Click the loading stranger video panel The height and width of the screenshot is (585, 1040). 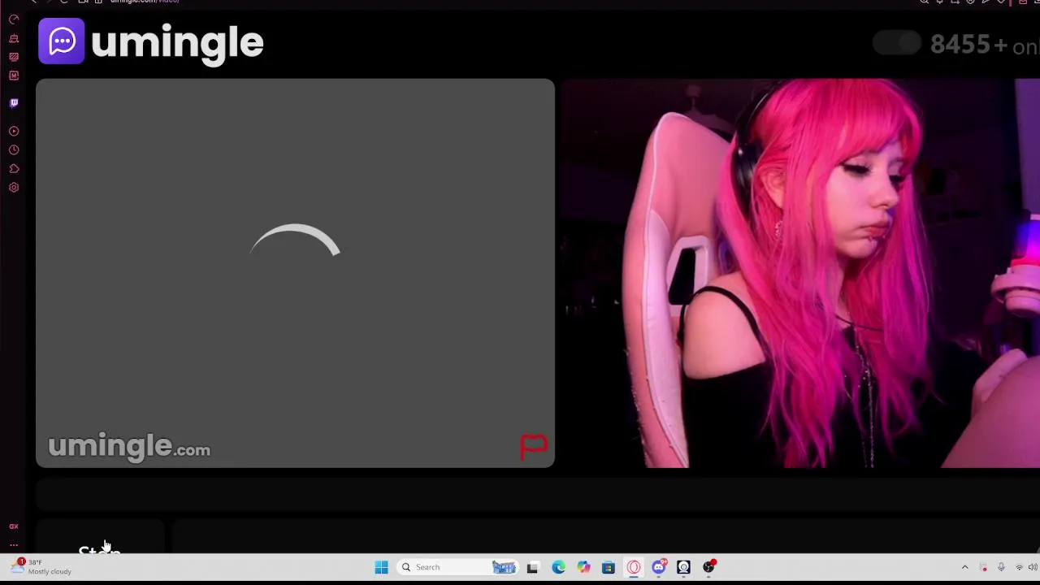pyautogui.click(x=295, y=273)
